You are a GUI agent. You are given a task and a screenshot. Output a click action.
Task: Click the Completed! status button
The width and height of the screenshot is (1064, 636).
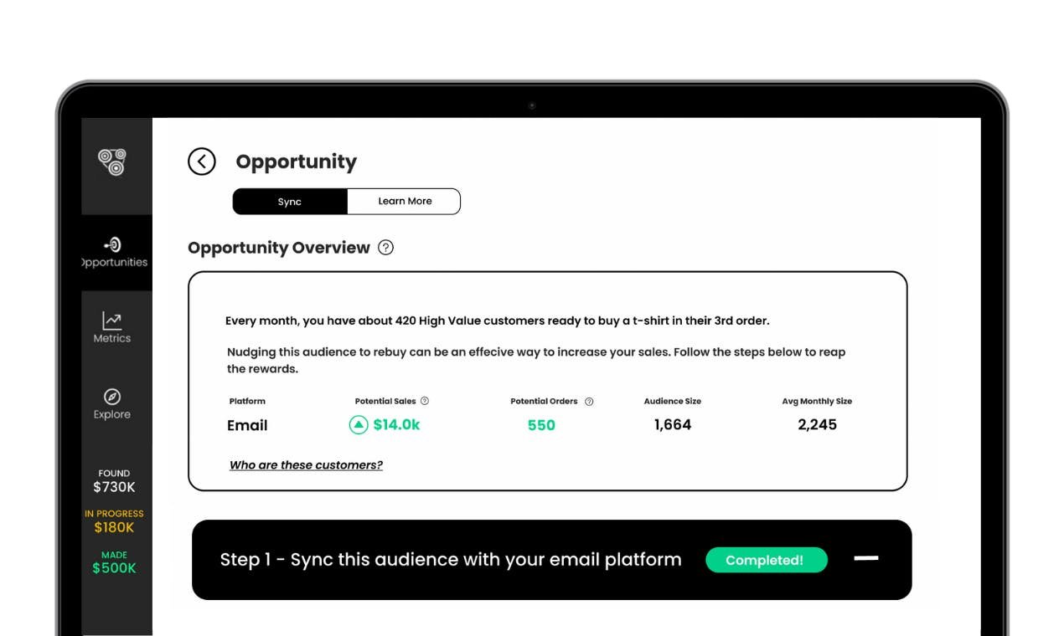coord(766,560)
